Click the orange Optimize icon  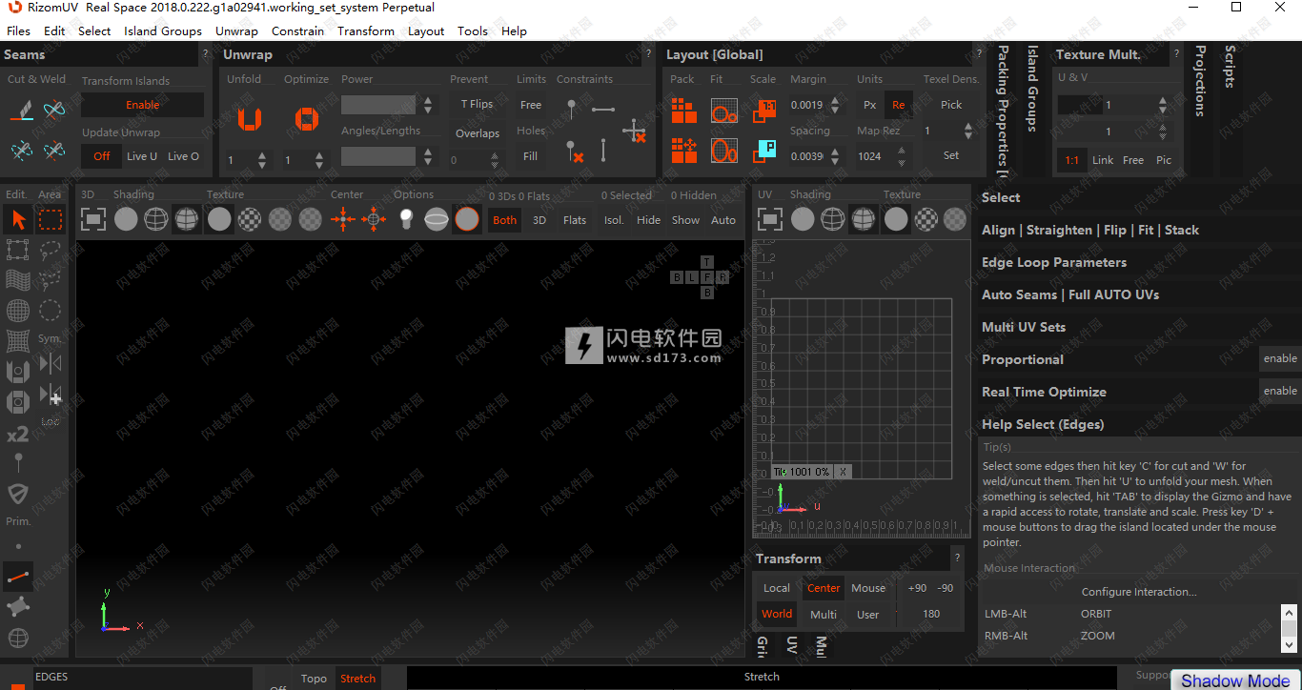(305, 119)
